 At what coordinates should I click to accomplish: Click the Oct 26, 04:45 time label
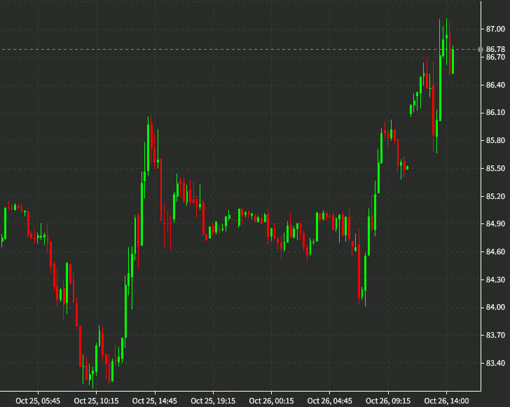point(329,401)
